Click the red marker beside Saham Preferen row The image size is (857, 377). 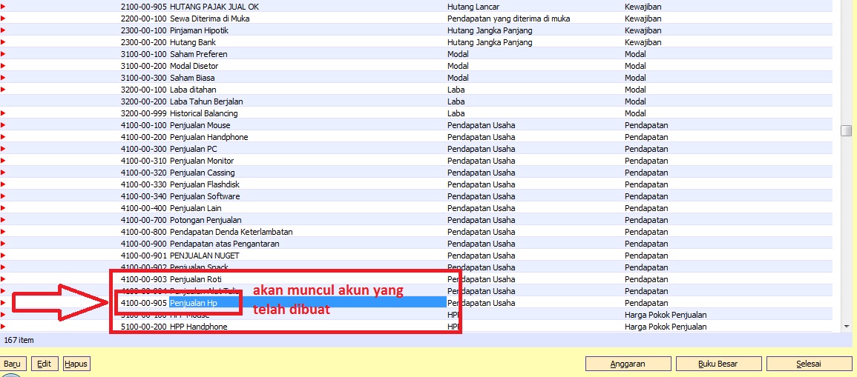3,54
